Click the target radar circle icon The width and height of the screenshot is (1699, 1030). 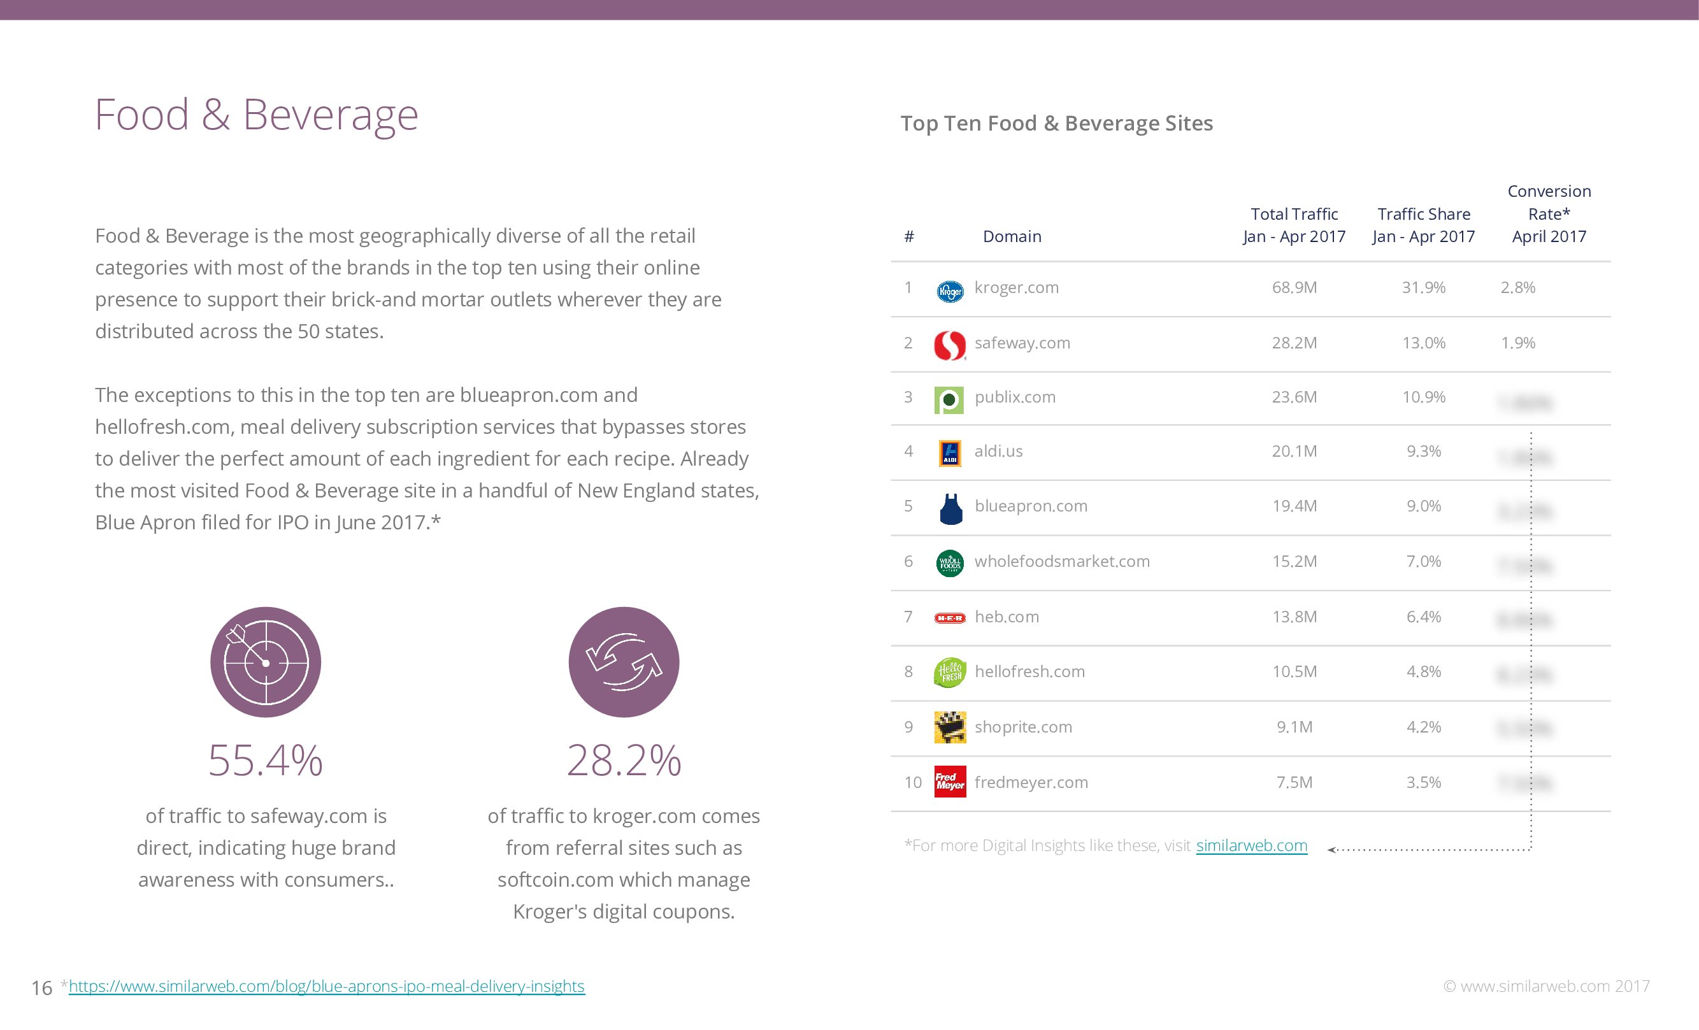coord(266,662)
